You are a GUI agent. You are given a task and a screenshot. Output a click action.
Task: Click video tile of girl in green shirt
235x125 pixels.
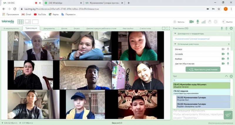click(x=137, y=46)
